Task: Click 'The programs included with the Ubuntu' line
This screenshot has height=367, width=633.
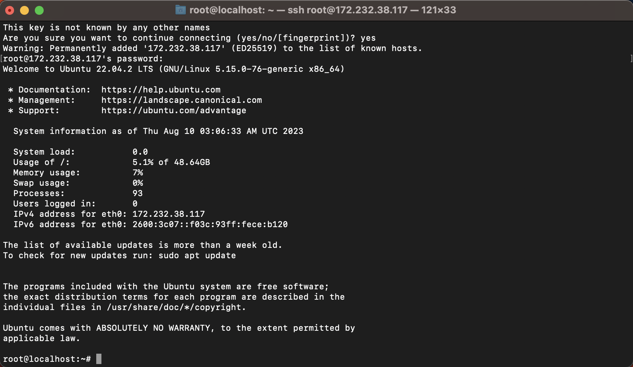Action: pyautogui.click(x=166, y=287)
